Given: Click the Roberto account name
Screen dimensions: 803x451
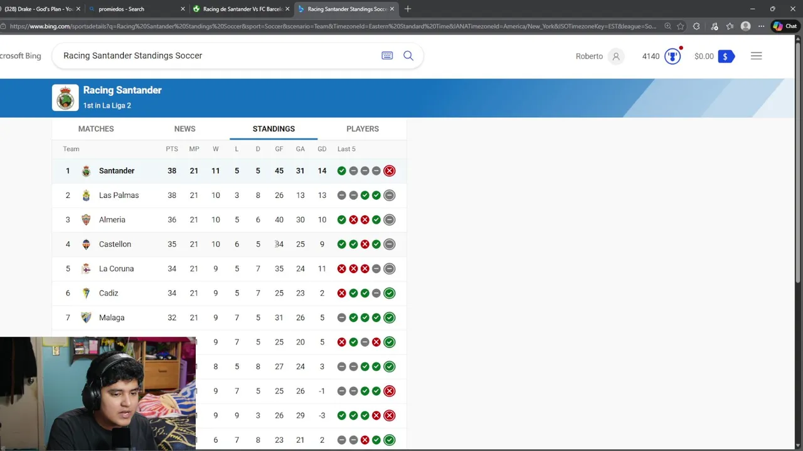Looking at the screenshot, I should point(589,56).
